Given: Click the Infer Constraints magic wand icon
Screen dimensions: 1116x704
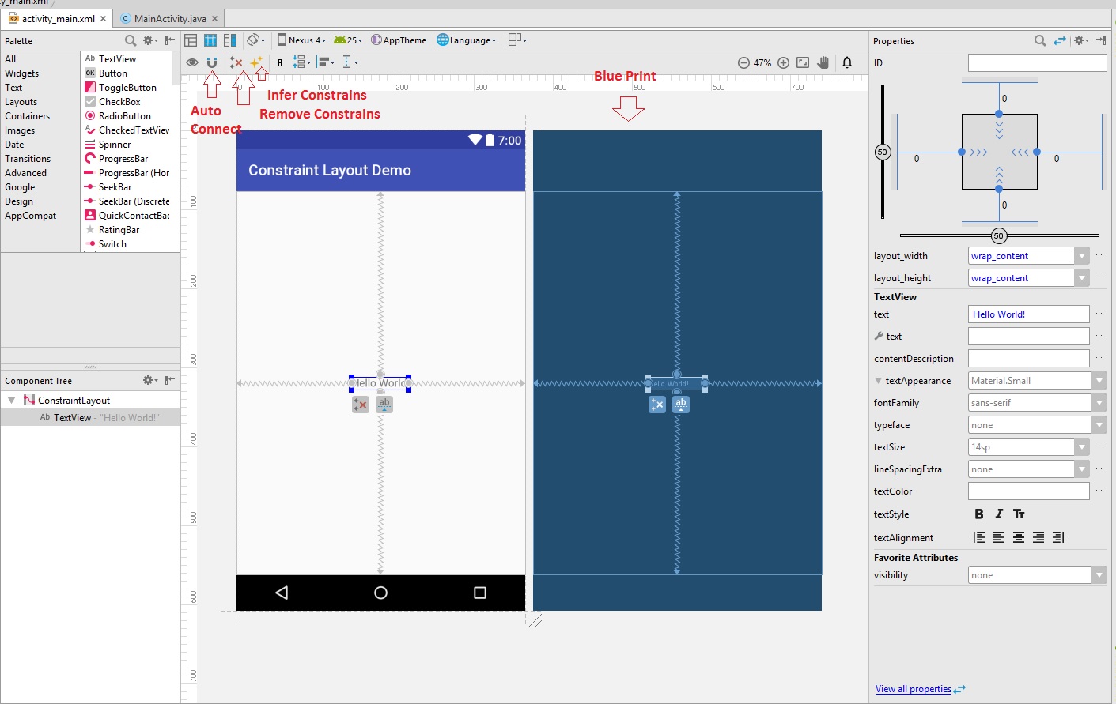Looking at the screenshot, I should (257, 62).
